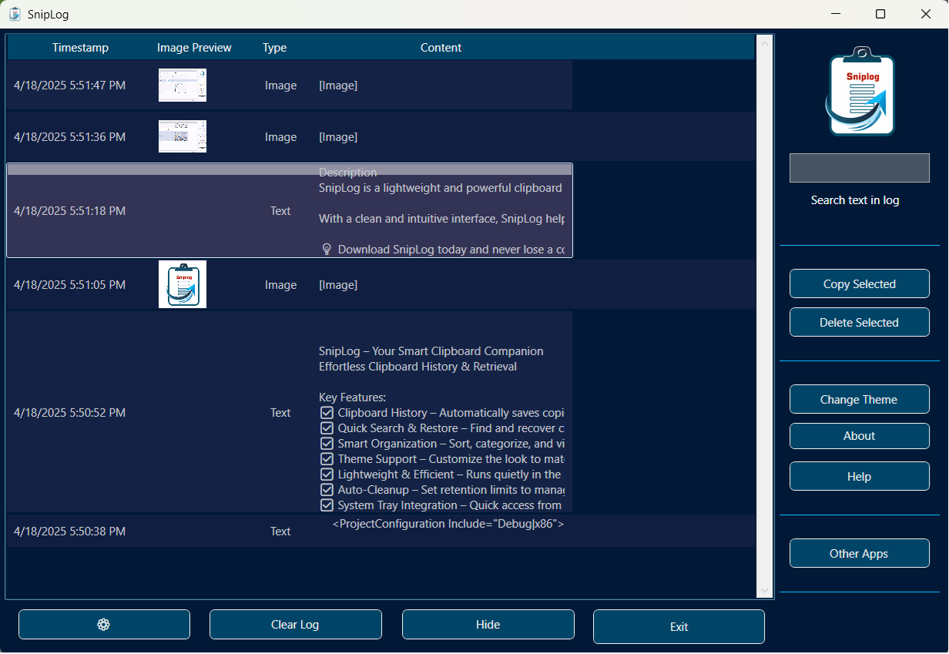Click the '[Image]' content of the 5:51:36 PM row
The image size is (949, 654).
pyautogui.click(x=338, y=137)
